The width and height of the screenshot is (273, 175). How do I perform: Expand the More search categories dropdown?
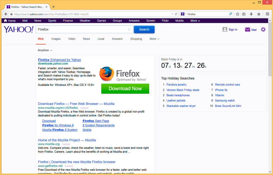(x=154, y=39)
